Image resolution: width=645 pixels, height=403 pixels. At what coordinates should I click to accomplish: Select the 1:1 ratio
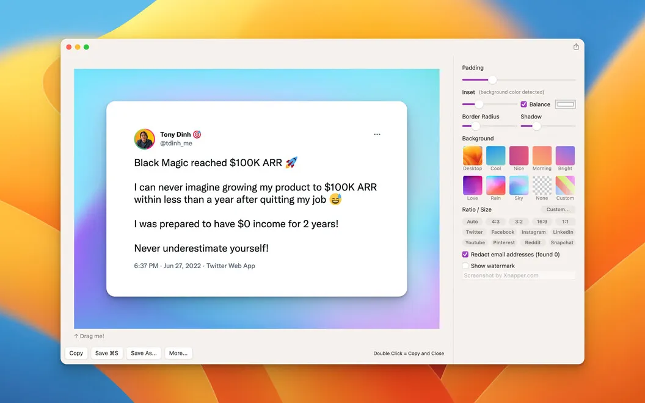pyautogui.click(x=565, y=222)
